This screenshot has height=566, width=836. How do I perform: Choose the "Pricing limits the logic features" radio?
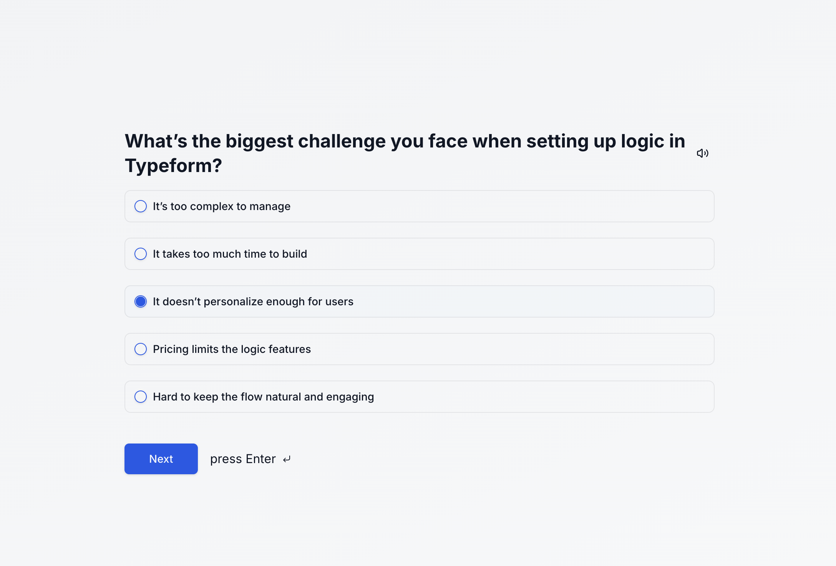pos(141,349)
